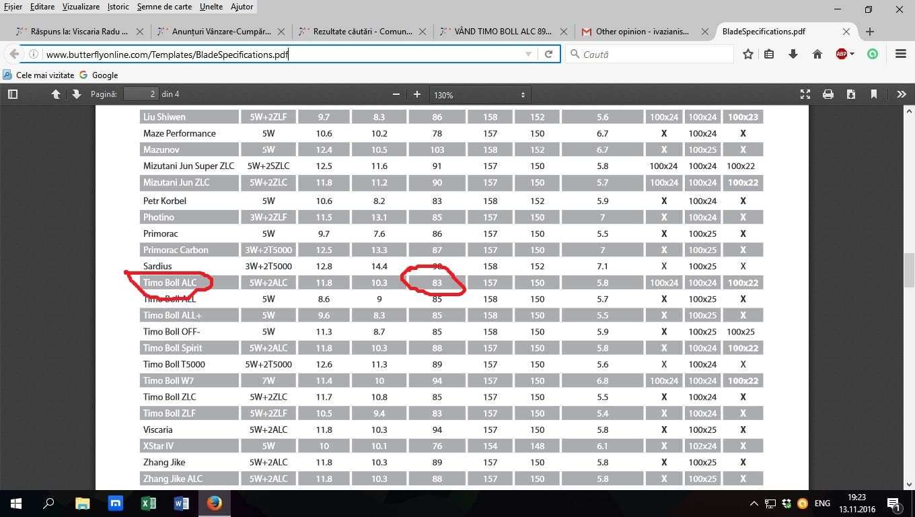Screen dimensions: 915x517
Task: Open the Firefox downloads arrow
Action: tap(793, 55)
